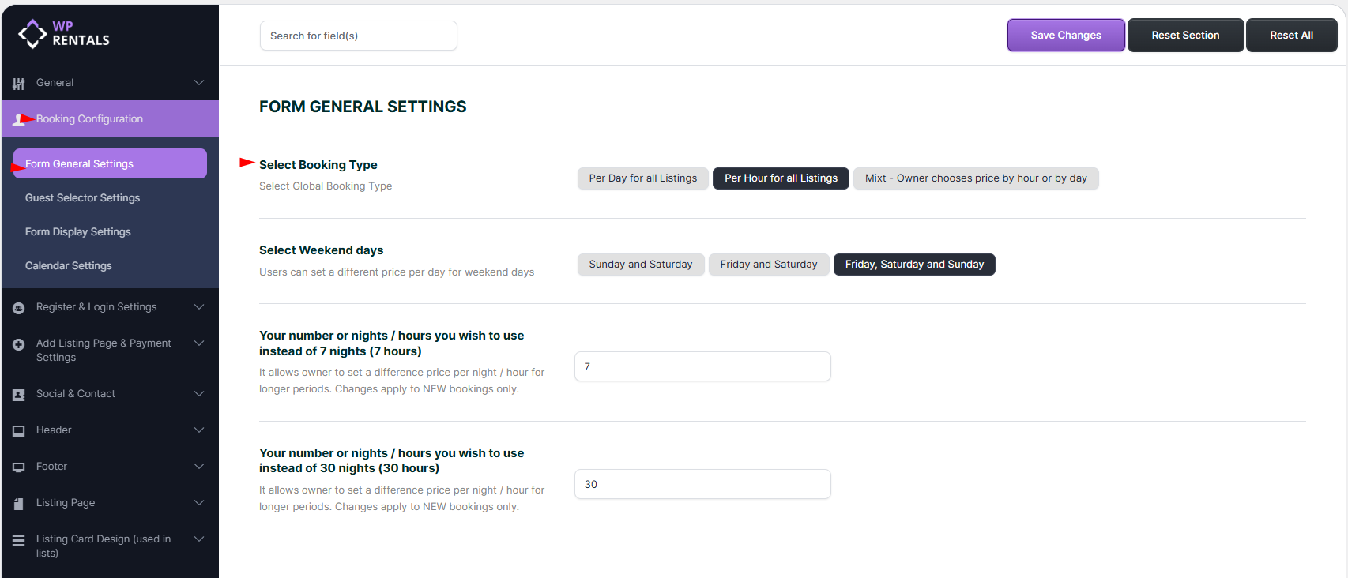Click the Register & Login Settings icon
The height and width of the screenshot is (578, 1348).
pos(19,308)
